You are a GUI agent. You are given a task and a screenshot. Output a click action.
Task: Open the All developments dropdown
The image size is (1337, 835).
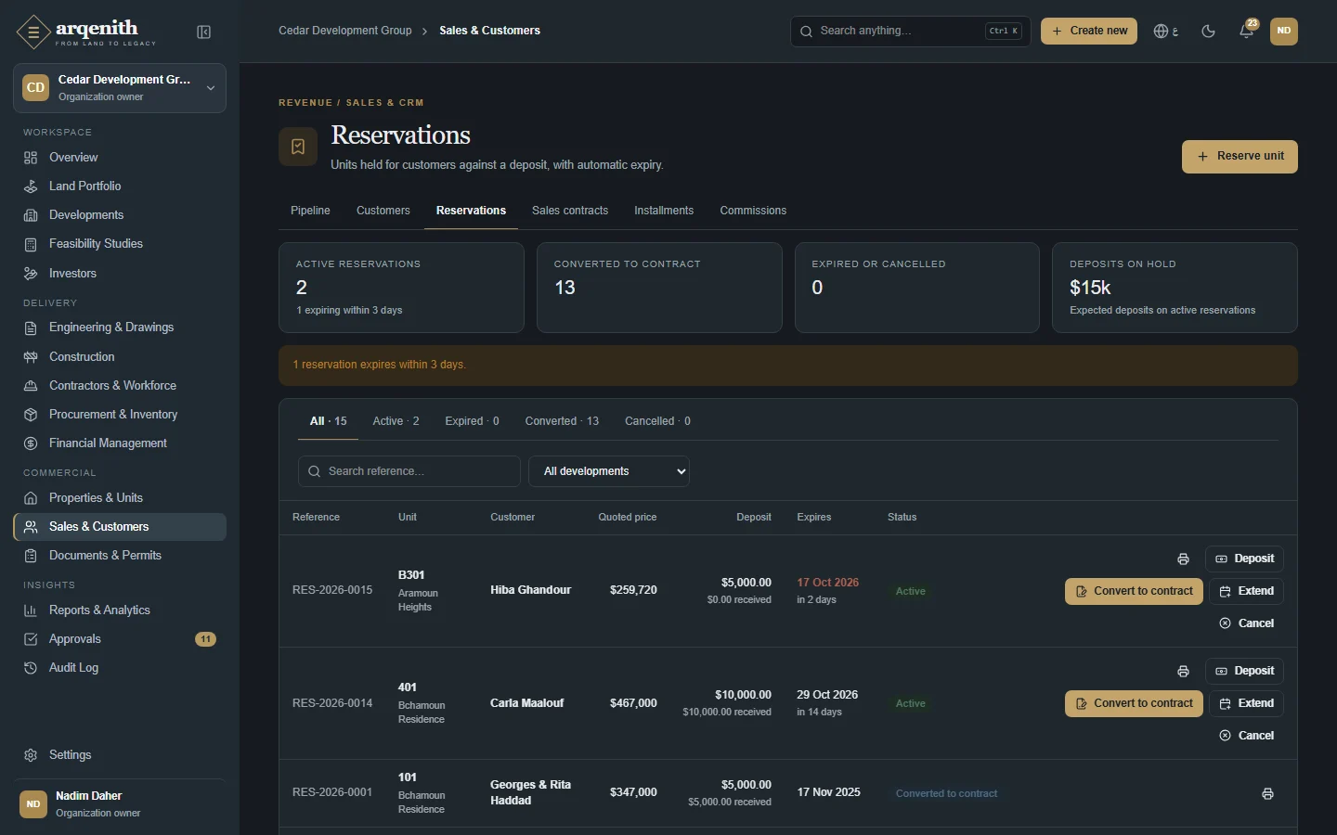pyautogui.click(x=609, y=471)
